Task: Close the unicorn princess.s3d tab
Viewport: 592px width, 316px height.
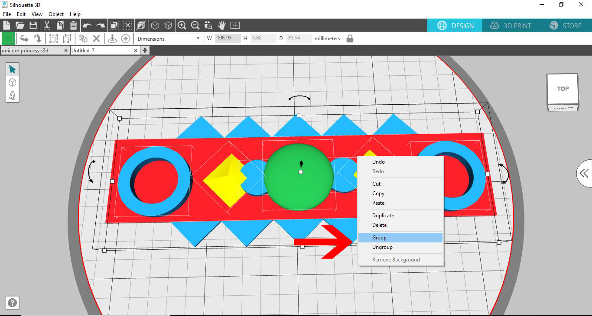Action: point(66,51)
